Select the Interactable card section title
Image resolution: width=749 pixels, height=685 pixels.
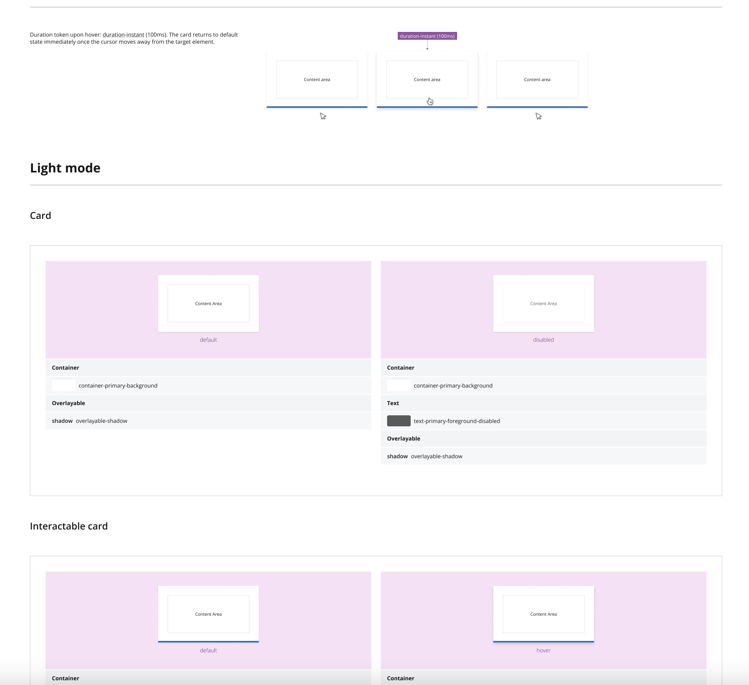pyautogui.click(x=69, y=526)
